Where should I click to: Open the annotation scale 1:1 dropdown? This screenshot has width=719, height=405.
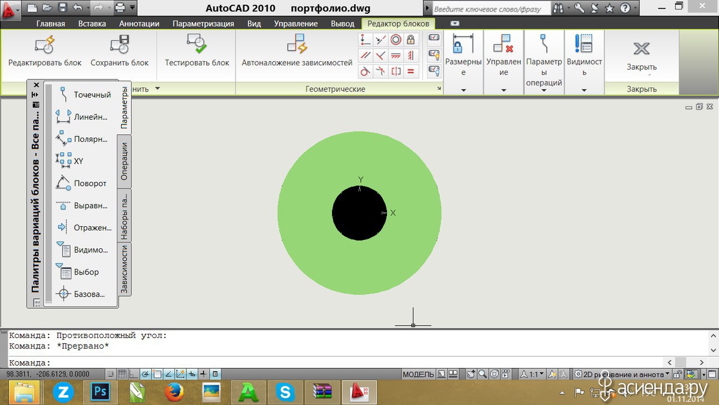pos(532,374)
